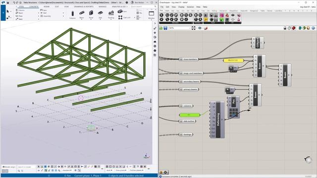Expand the small Beam dropdown arrow in Tekla ribbon
Screen dimensions: 317x178
coord(39,13)
